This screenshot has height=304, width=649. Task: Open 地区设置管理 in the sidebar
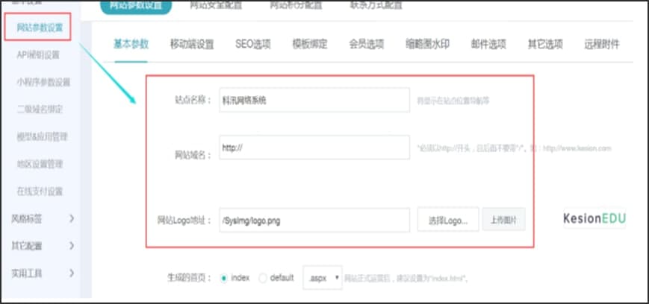click(x=40, y=164)
